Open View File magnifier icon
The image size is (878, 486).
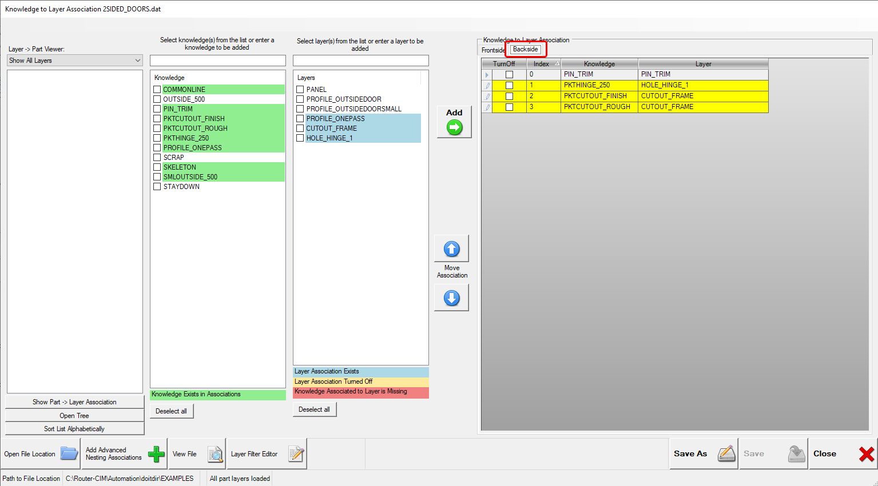point(215,454)
